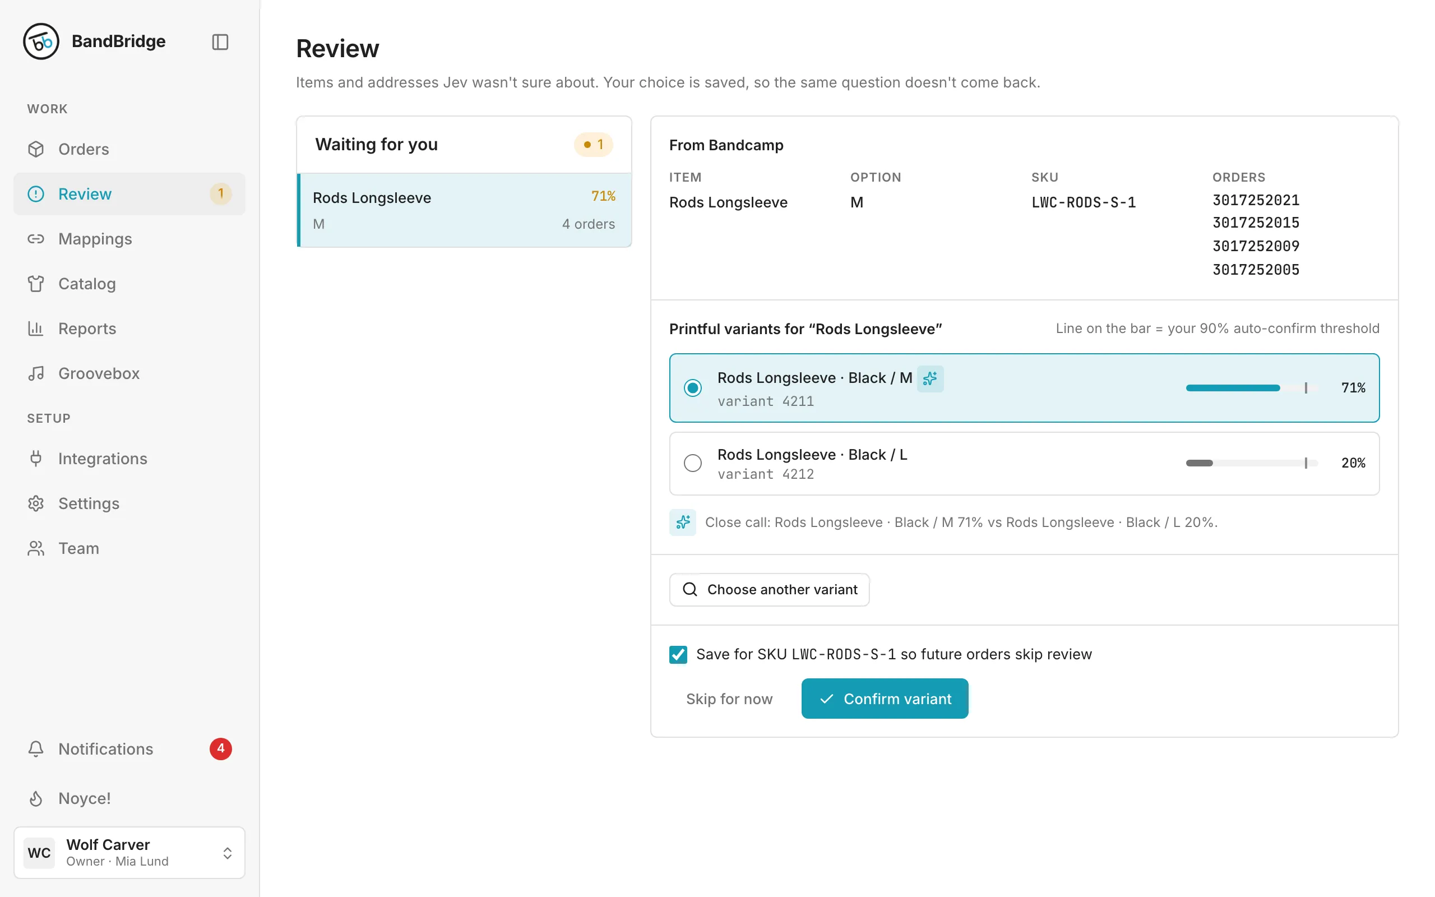Click the 90% auto-confirm threshold note
Screen dimensions: 1435x897
click(1218, 328)
